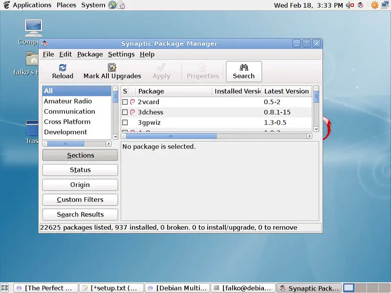Screen dimensions: 391x293
Task: Click the sections list scroll-left arrow
Action: coord(45,144)
